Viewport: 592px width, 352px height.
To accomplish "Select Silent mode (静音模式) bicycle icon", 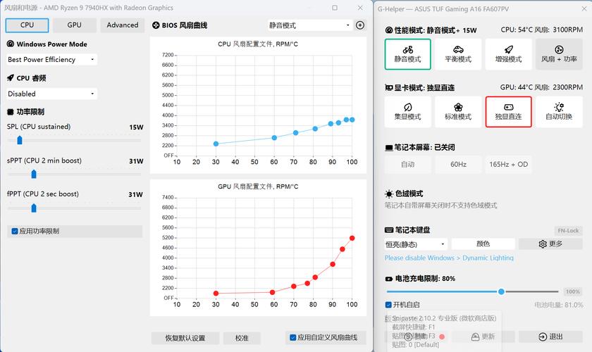I will (x=407, y=54).
